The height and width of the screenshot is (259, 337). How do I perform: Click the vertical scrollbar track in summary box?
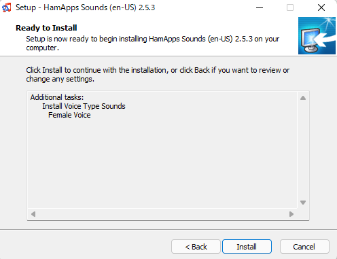[x=303, y=150]
